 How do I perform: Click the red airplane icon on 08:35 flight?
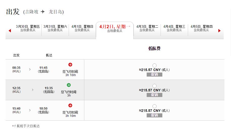tap(70, 65)
